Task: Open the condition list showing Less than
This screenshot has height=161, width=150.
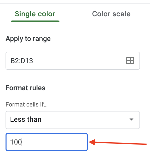Action: tap(73, 120)
